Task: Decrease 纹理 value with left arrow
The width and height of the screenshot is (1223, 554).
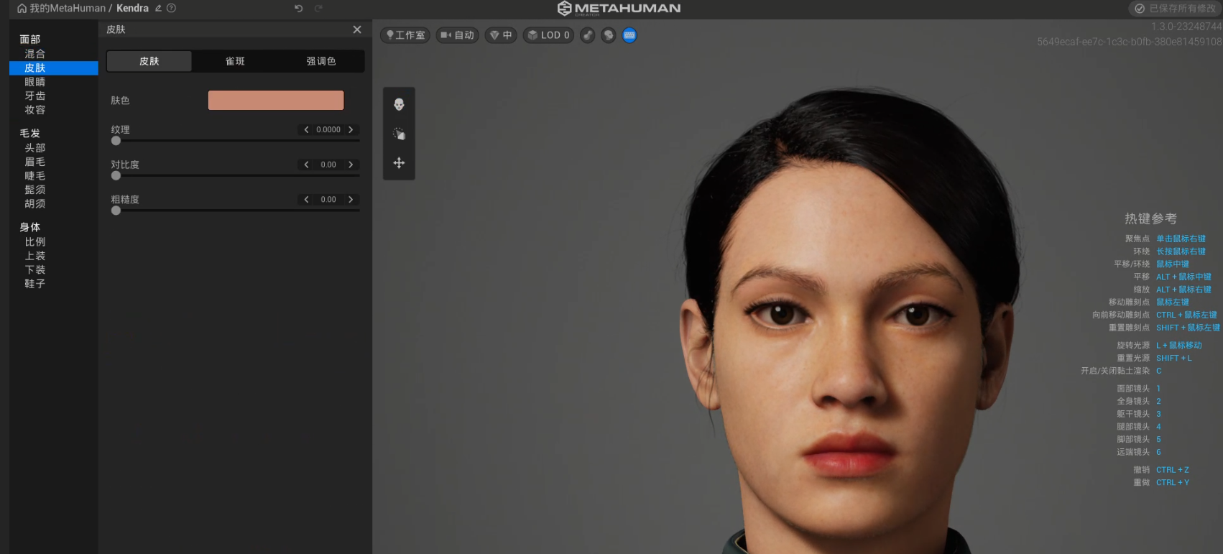Action: (306, 130)
